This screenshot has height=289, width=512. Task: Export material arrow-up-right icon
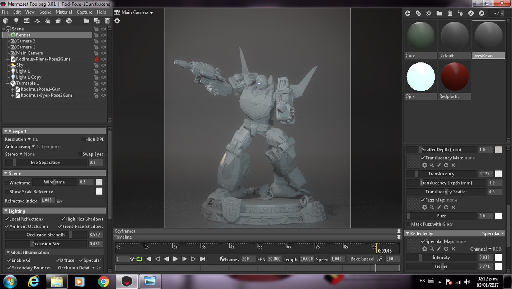click(x=481, y=13)
